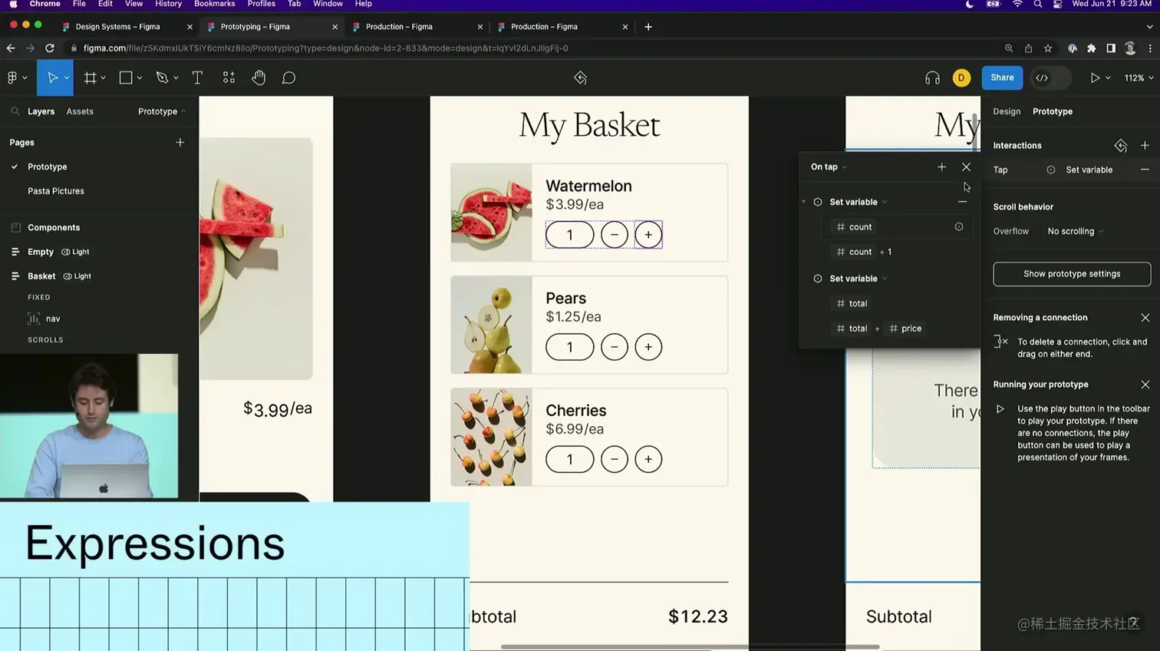
Task: Remove the Tap Set variable interaction
Action: tap(1145, 170)
